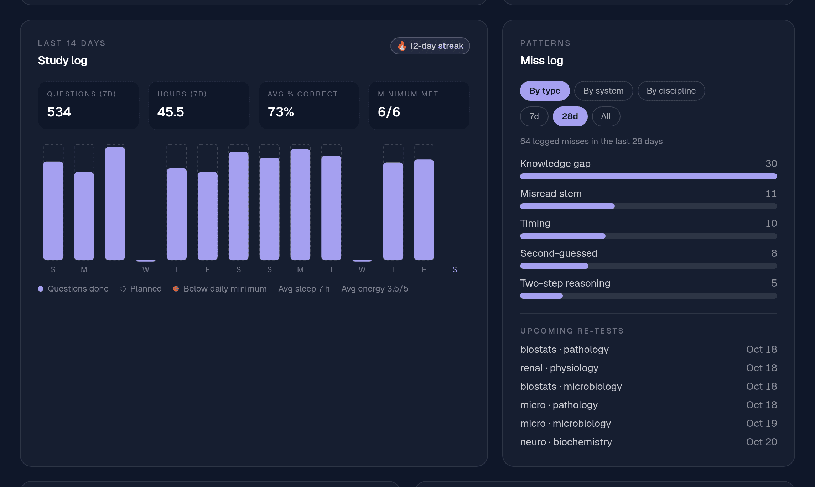Screen dimensions: 815x487
Task: Click the Upcoming Re-tests section header
Action: 572,331
